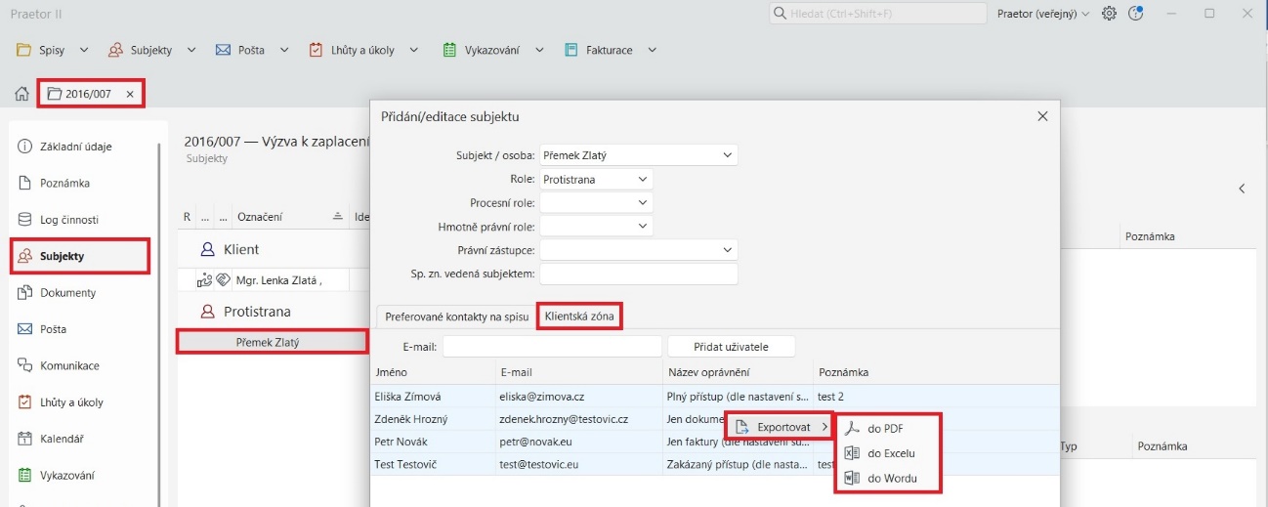Select the Eliška Zímová row
Screen dimensions: 1268x507
715,397
